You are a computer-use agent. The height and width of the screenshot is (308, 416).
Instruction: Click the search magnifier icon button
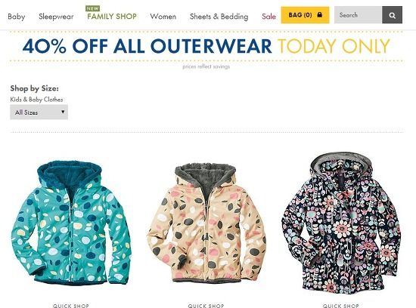tap(392, 15)
